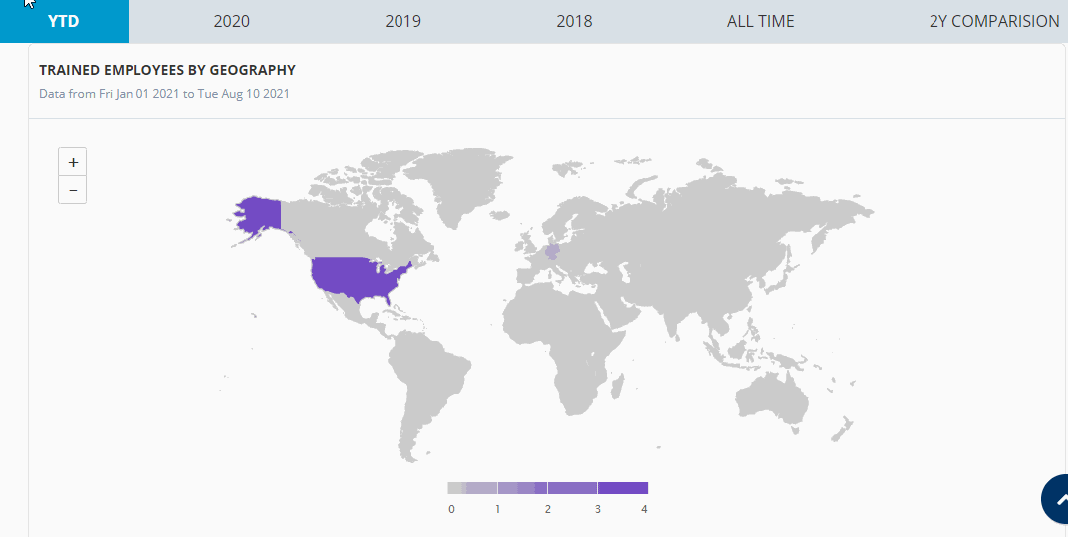Image resolution: width=1068 pixels, height=537 pixels.
Task: Open the 2Y COMPARISION tab
Action: click(x=993, y=21)
